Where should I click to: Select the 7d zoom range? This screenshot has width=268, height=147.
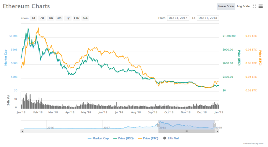pos(42,18)
